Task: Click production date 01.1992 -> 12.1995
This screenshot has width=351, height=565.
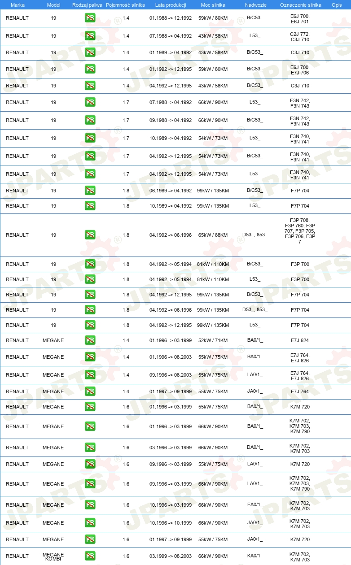Action: coord(171,69)
